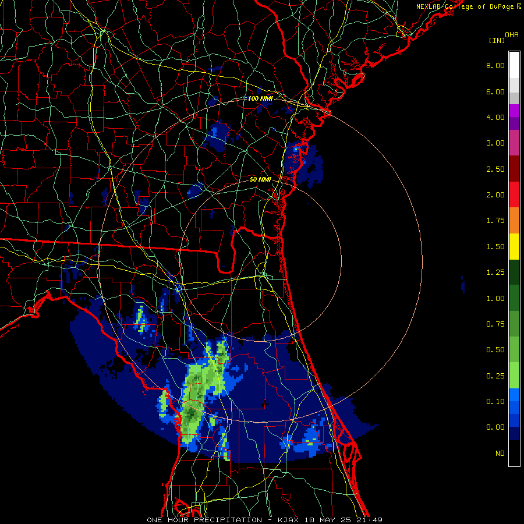Click the 2.00 legend value
Viewport: 524px width, 524px height.
tap(495, 195)
